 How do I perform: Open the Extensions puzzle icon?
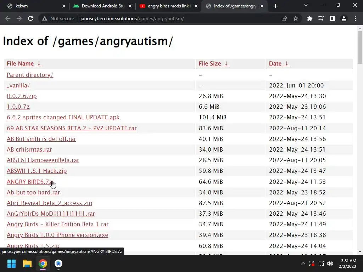click(x=310, y=18)
